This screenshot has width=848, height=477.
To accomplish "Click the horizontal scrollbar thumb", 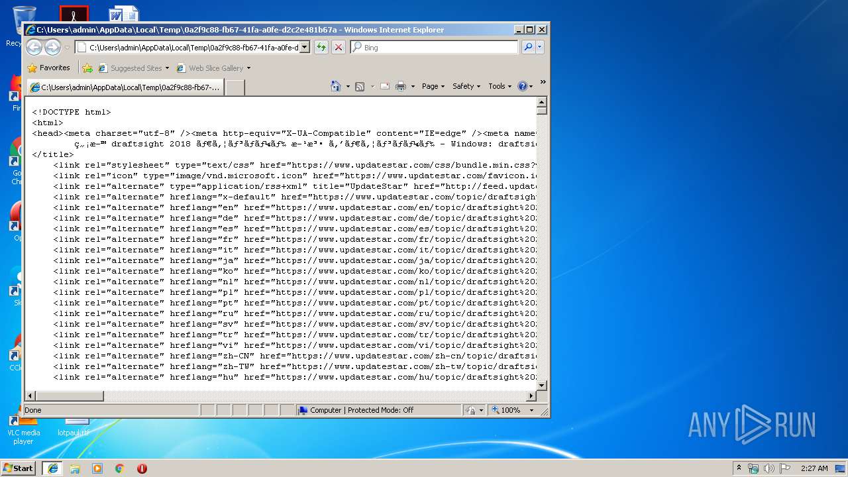I will click(x=69, y=396).
